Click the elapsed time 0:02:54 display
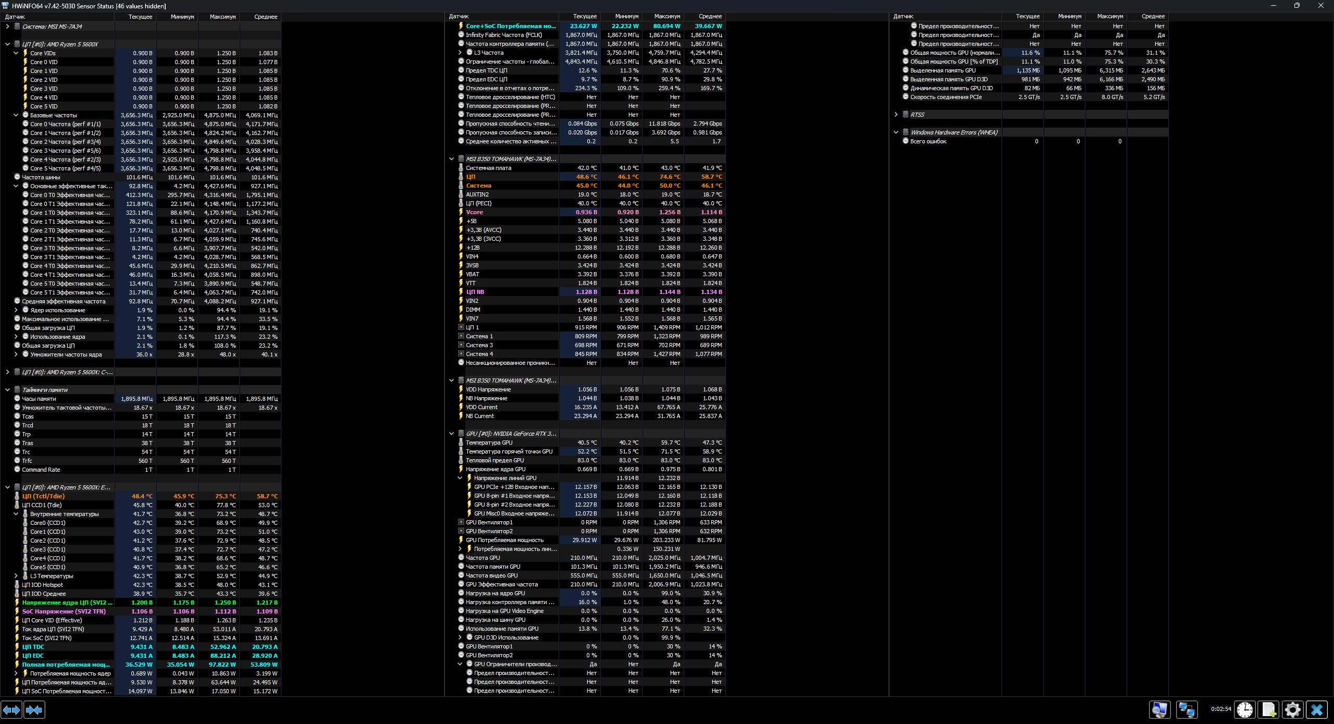 (x=1220, y=709)
